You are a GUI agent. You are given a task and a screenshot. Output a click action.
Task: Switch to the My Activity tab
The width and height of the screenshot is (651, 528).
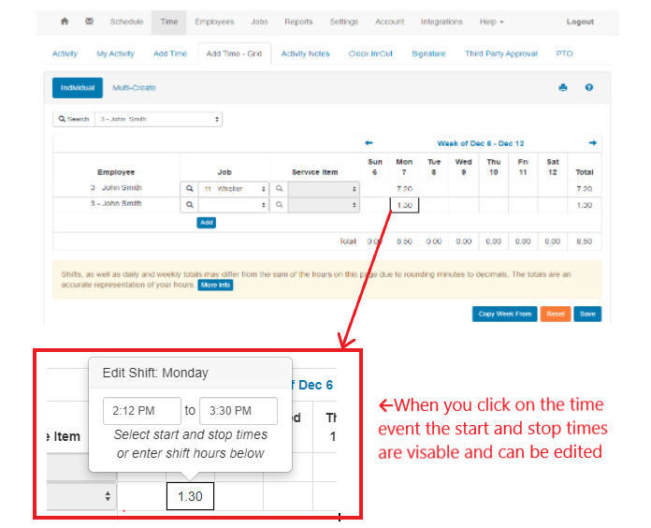click(115, 53)
